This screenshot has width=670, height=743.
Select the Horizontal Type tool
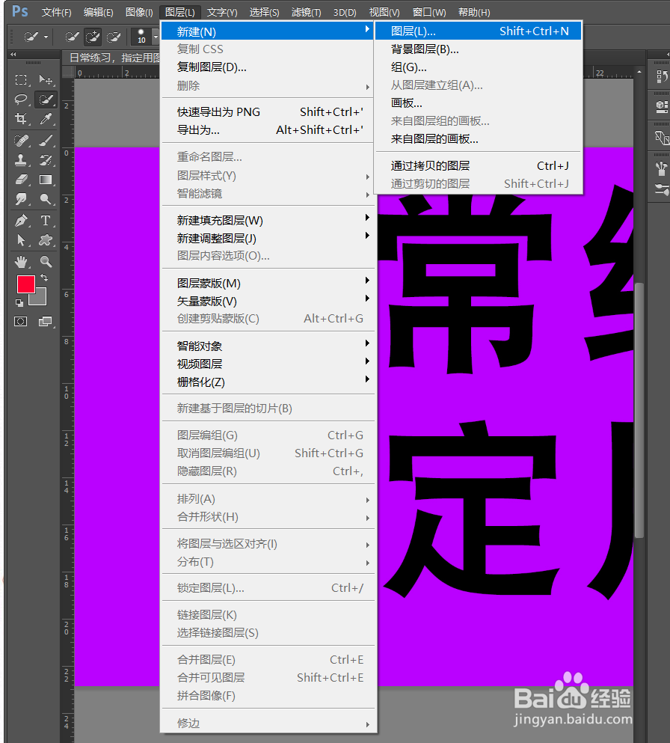click(x=46, y=220)
